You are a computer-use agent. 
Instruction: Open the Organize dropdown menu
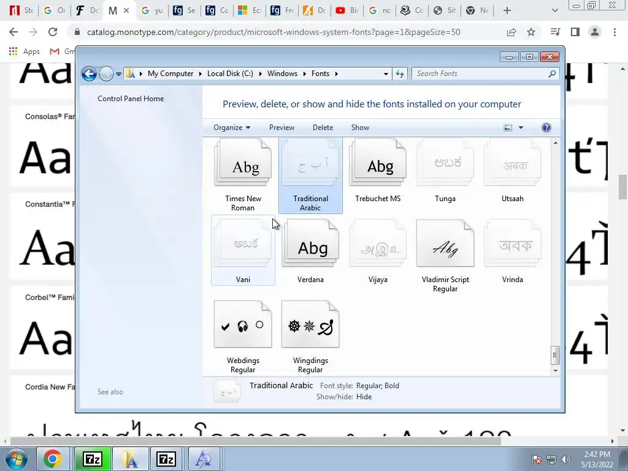[x=232, y=128]
